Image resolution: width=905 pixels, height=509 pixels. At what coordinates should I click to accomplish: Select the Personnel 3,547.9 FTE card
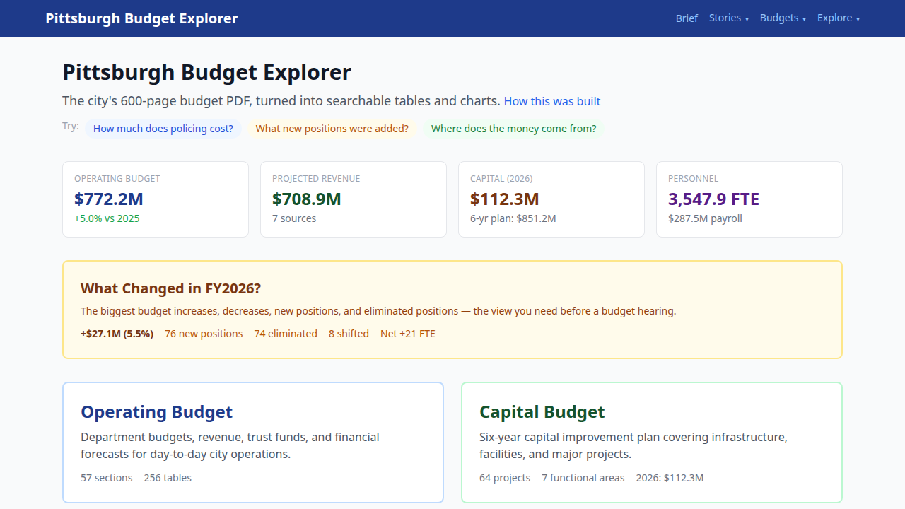[x=749, y=199]
